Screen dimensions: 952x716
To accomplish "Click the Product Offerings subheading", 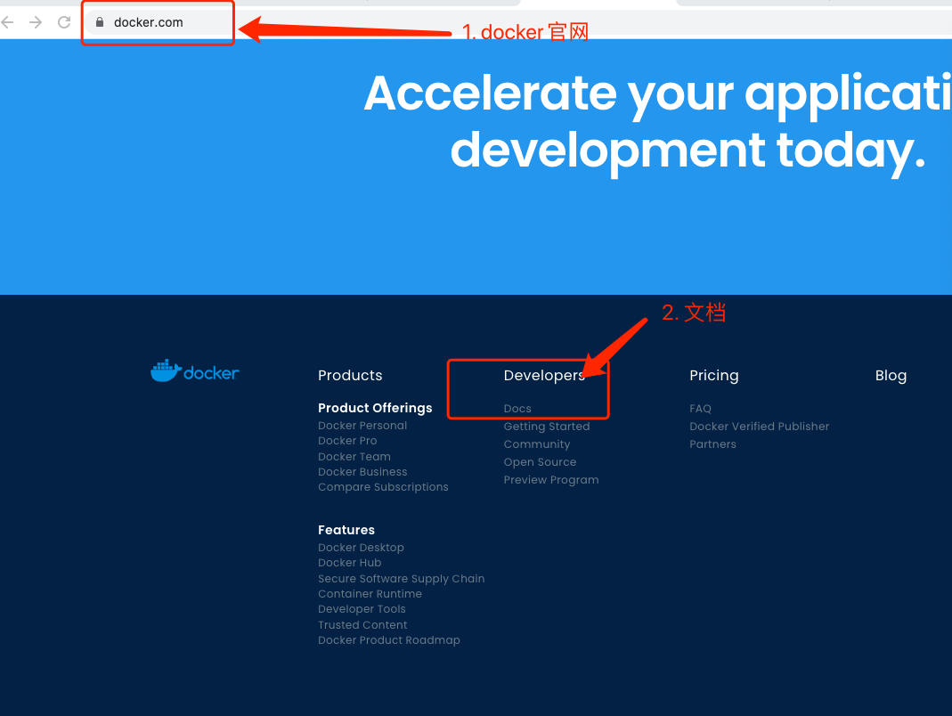I will tap(375, 408).
